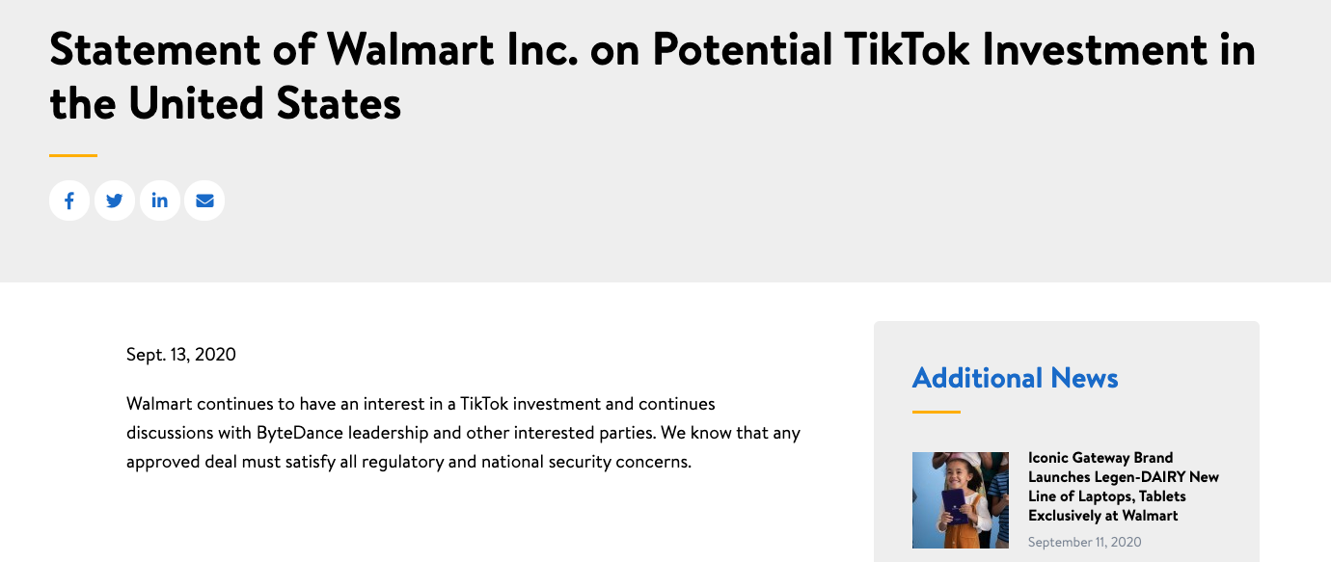Image resolution: width=1331 pixels, height=562 pixels.
Task: Click 'the United States' in the headline
Action: tap(226, 104)
